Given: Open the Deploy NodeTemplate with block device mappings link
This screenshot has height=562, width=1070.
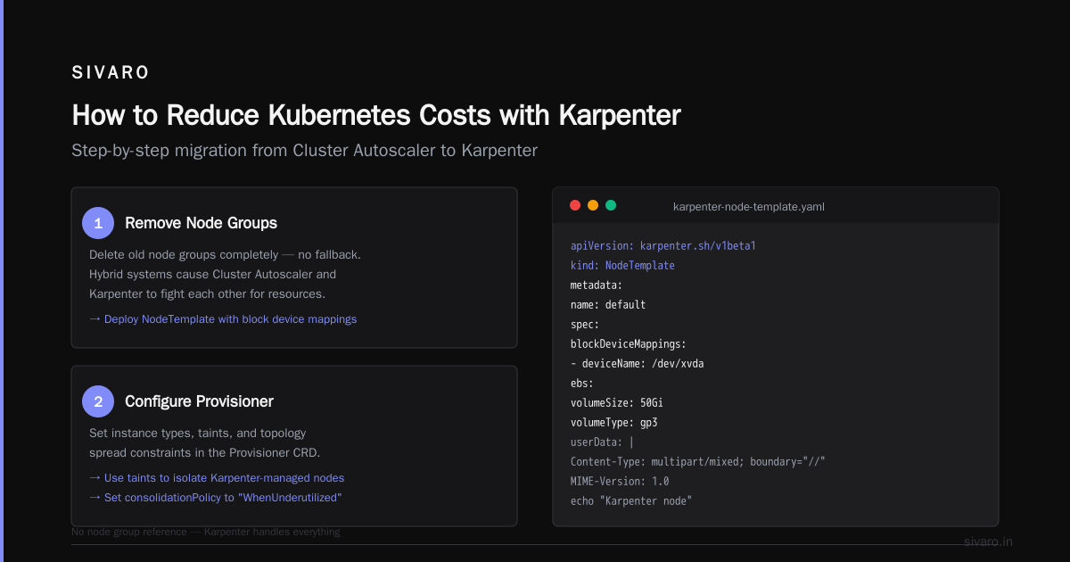Looking at the screenshot, I should tap(223, 318).
